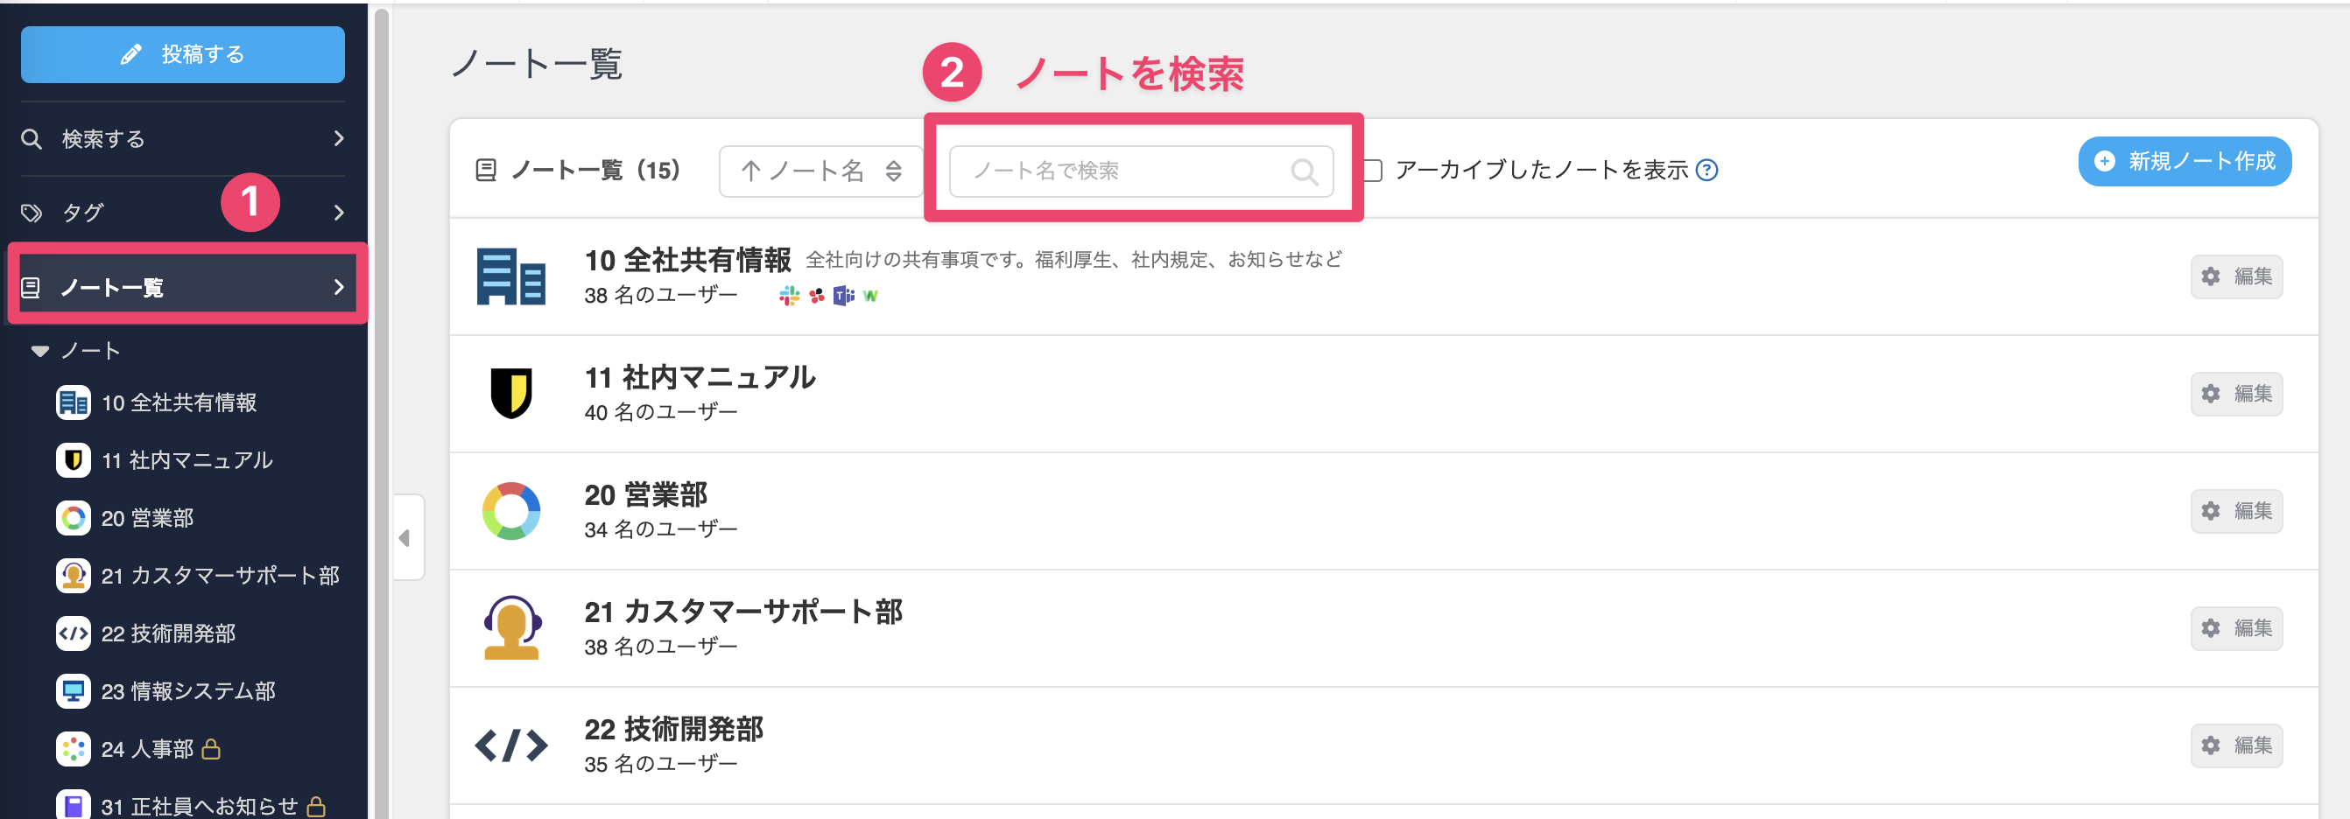Open the ノート名 sort order dropdown

(x=820, y=171)
